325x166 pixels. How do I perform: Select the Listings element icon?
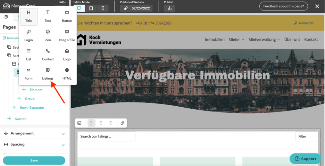point(48,73)
